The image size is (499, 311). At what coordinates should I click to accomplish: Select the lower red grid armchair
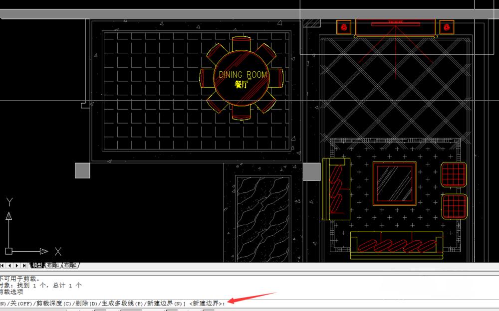coord(454,207)
